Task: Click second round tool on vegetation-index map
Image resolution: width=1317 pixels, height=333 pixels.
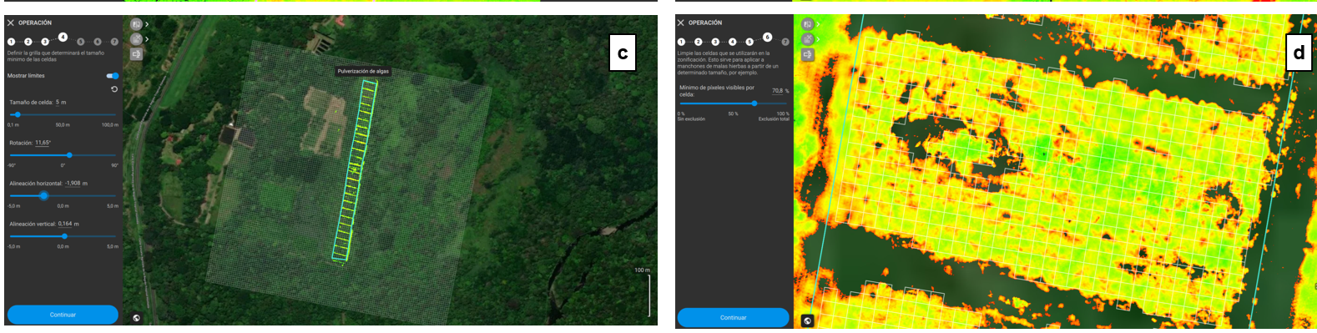Action: point(807,39)
